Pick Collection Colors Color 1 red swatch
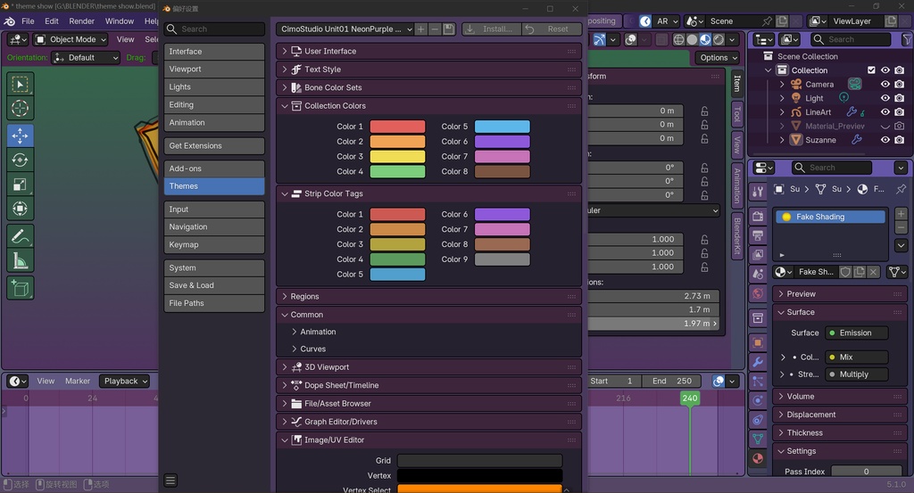The height and width of the screenshot is (493, 914). pyautogui.click(x=397, y=127)
